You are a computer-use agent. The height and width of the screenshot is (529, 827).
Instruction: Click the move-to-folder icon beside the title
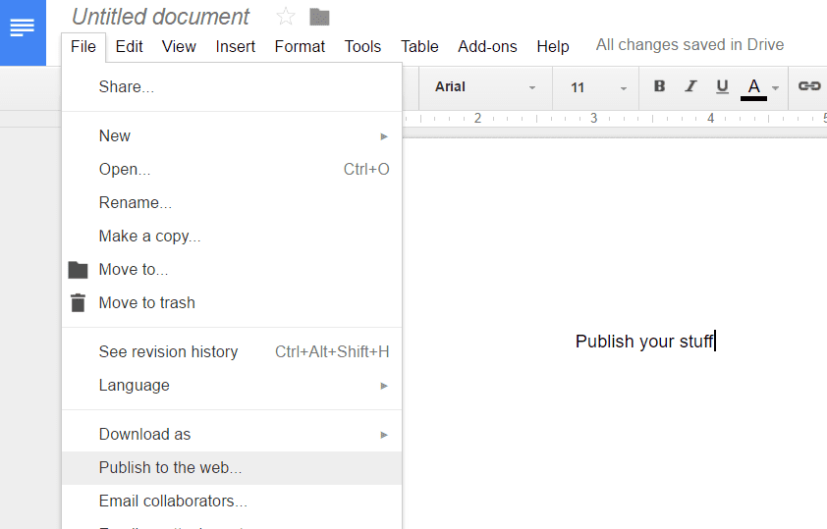[x=319, y=17]
